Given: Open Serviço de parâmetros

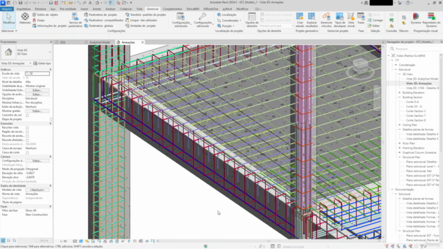Looking at the screenshot, I should [75, 20].
